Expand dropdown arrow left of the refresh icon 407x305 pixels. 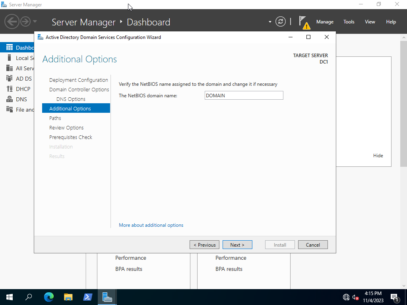pyautogui.click(x=270, y=22)
